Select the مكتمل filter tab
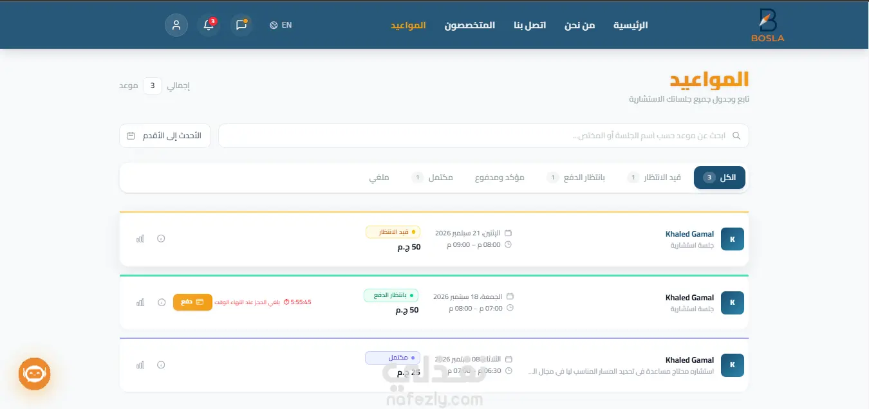The height and width of the screenshot is (409, 869). point(432,177)
